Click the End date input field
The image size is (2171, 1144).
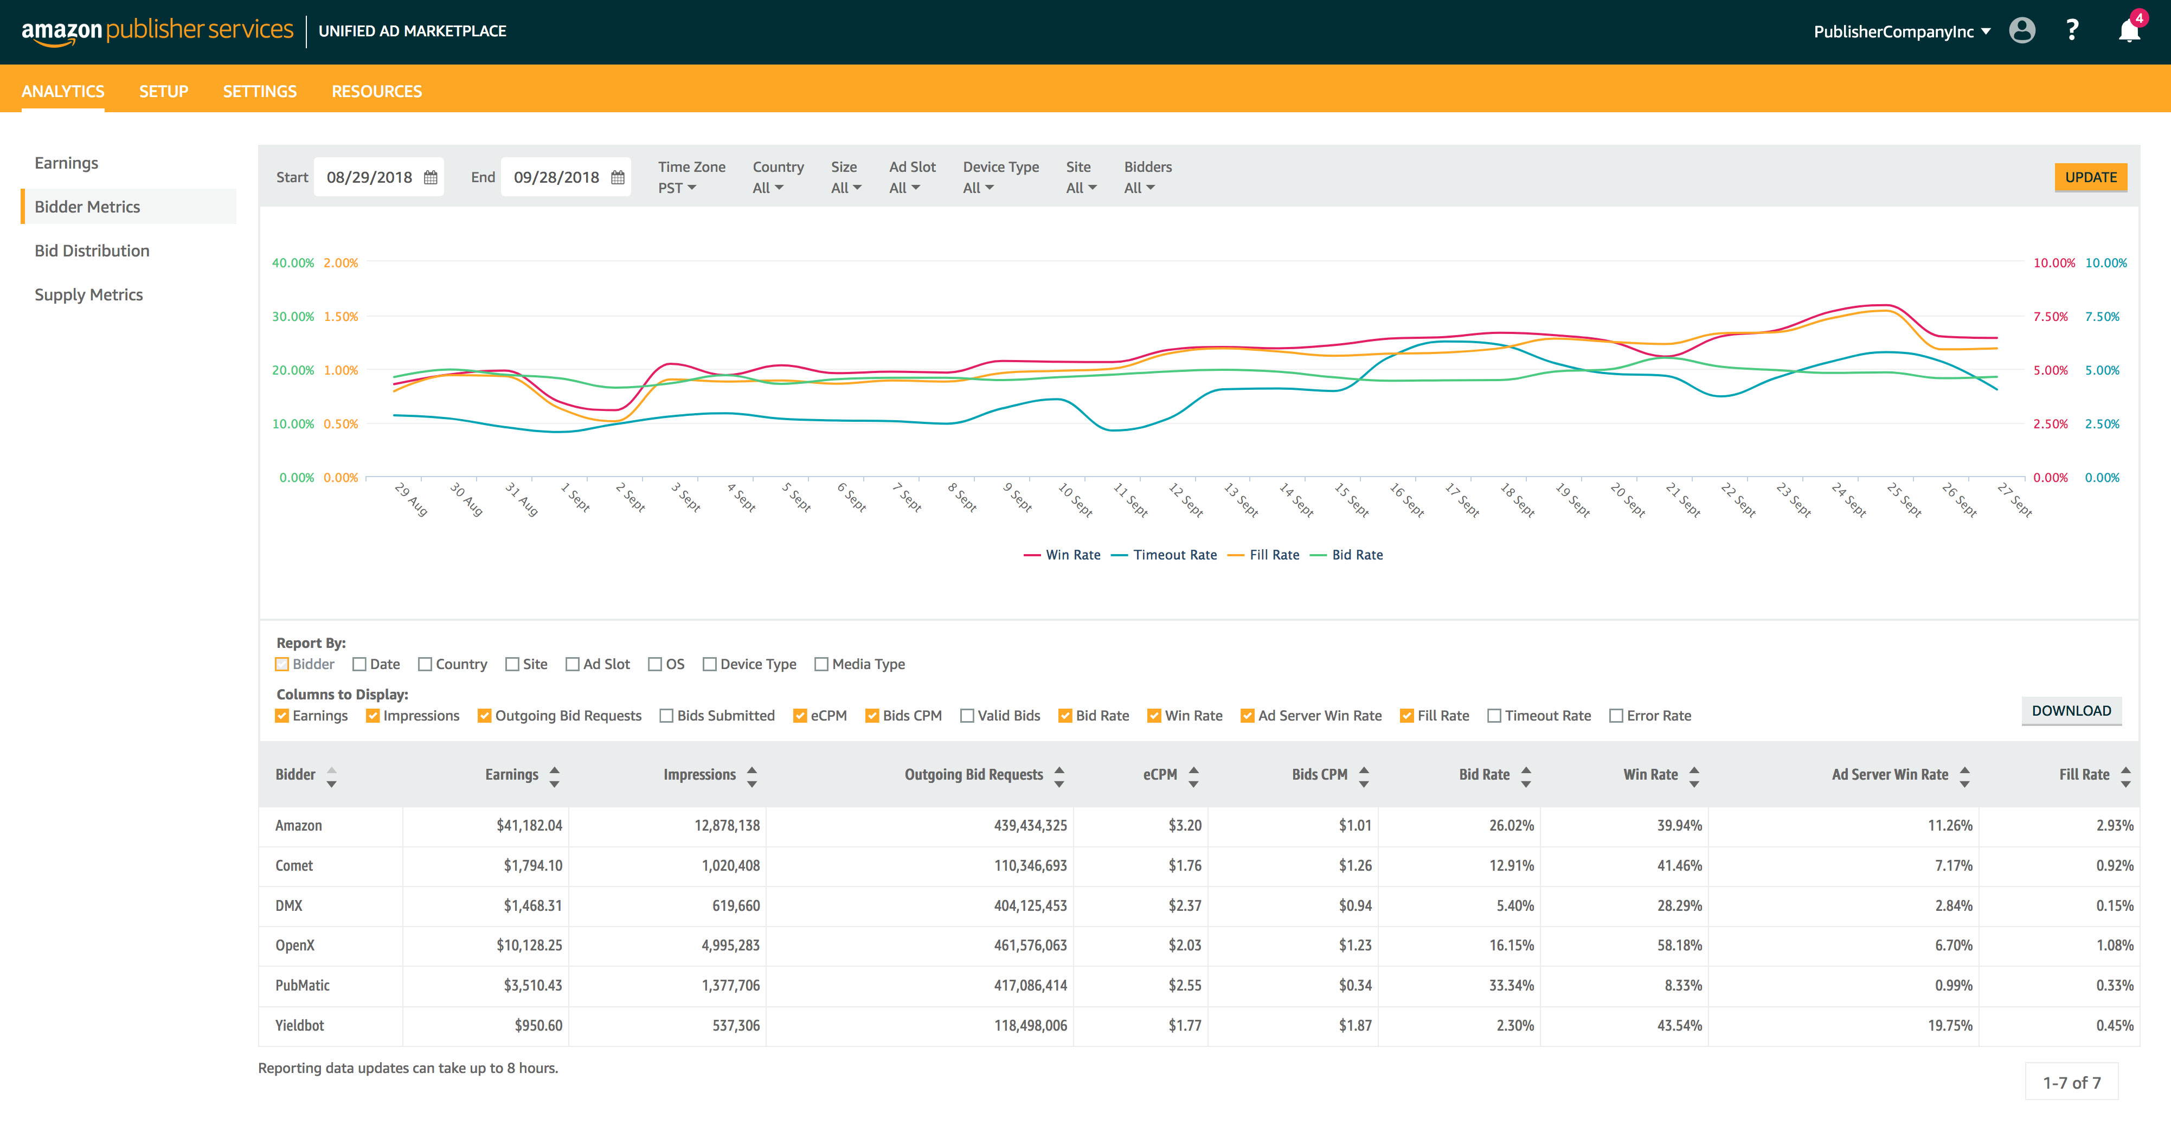(566, 178)
